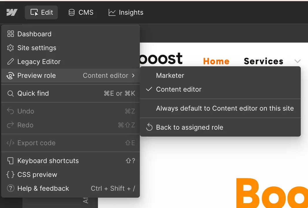Click the Site settings gear icon
Image resolution: width=308 pixels, height=208 pixels.
(x=10, y=48)
